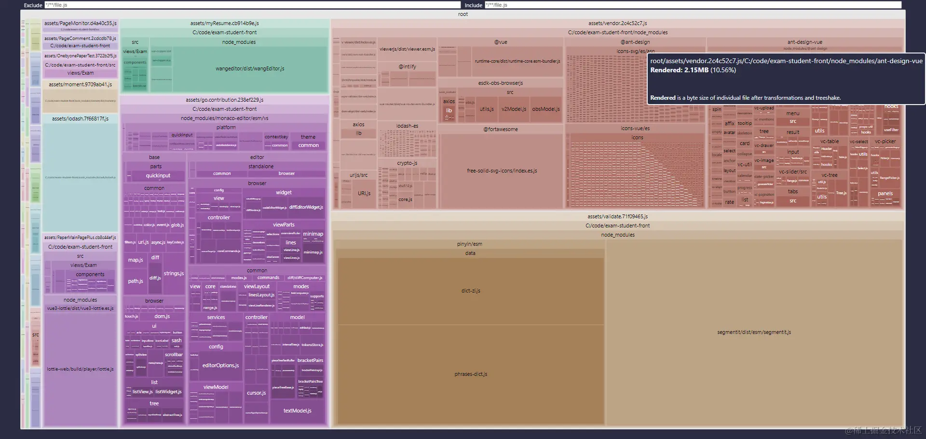Zoom into the dict-zi.js module
The width and height of the screenshot is (926, 439).
click(x=471, y=291)
